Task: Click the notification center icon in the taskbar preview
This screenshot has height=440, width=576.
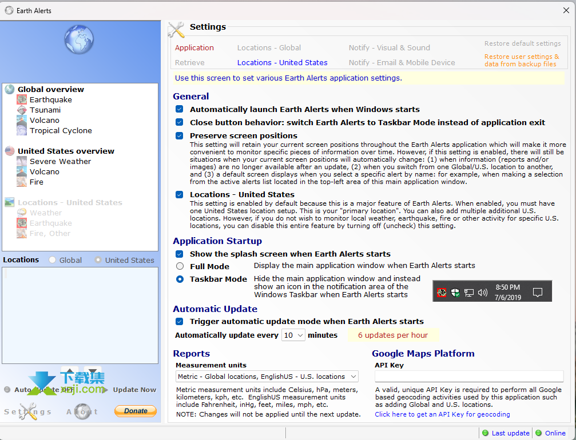Action: pos(538,293)
